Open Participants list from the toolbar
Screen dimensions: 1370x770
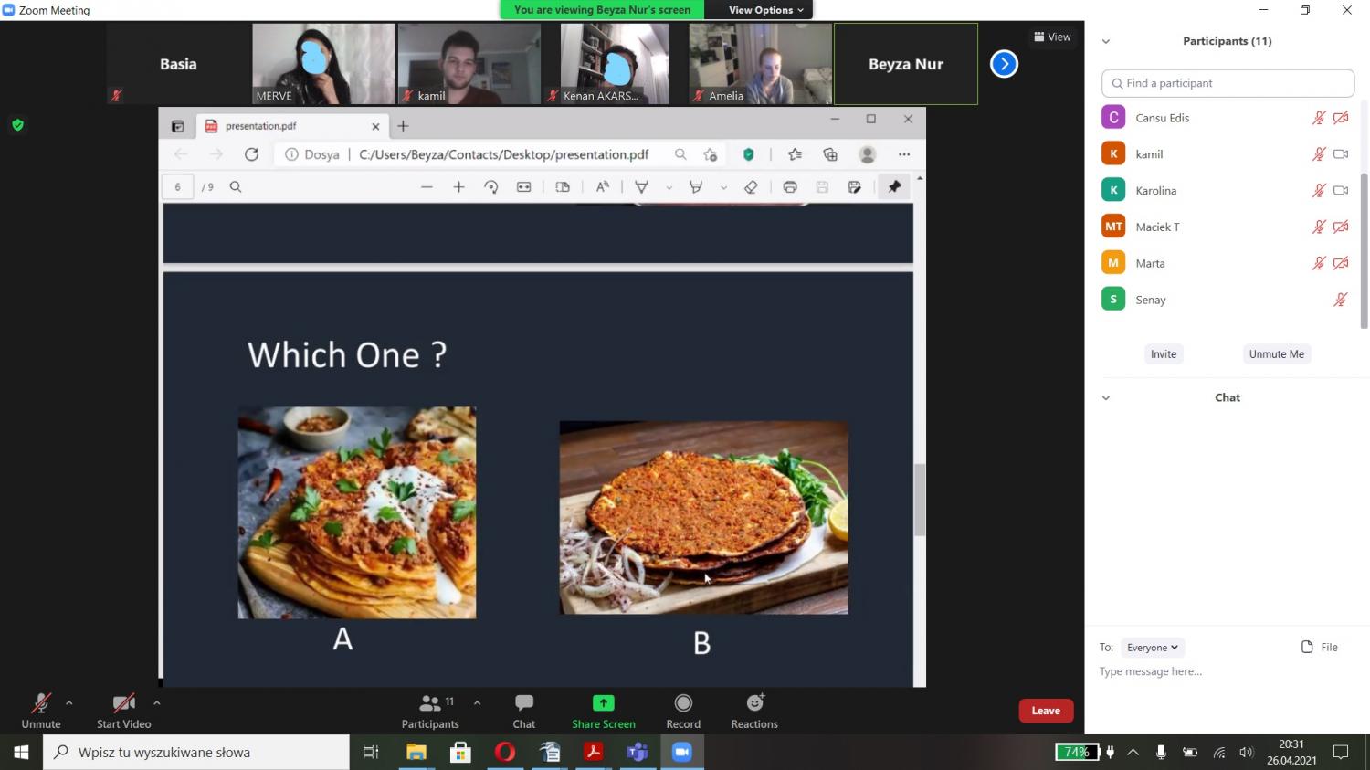click(429, 711)
